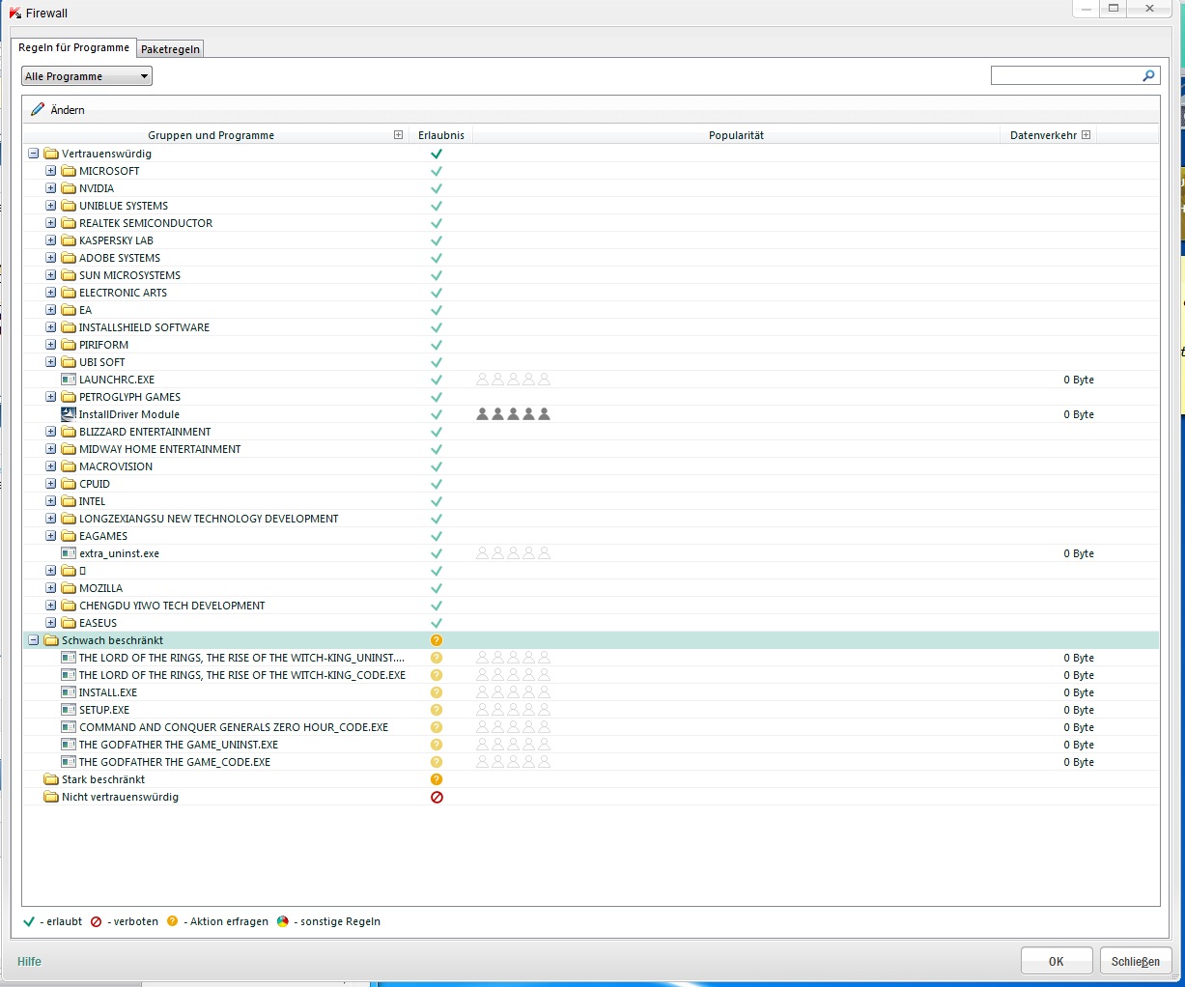Click the Vertrauenswürdig folder icon
1185x987 pixels.
[x=51, y=154]
